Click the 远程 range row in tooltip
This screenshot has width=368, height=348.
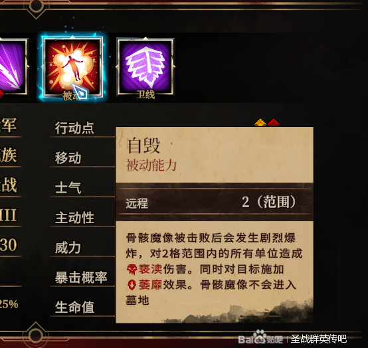[215, 203]
